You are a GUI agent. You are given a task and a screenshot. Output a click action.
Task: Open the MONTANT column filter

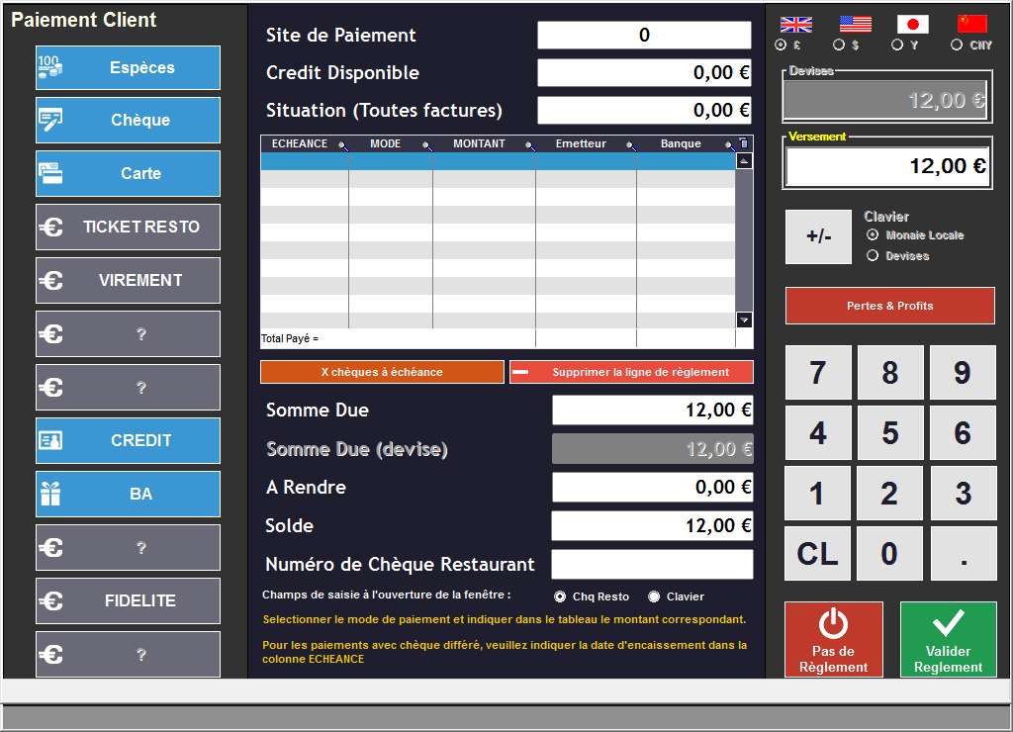coord(530,145)
